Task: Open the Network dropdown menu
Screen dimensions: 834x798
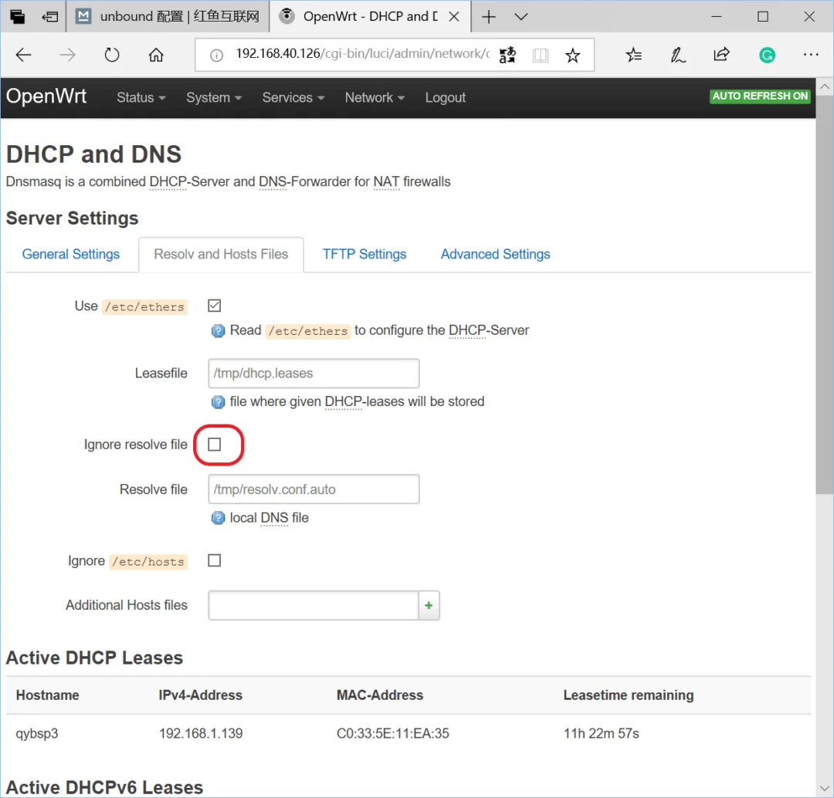Action: pos(374,98)
